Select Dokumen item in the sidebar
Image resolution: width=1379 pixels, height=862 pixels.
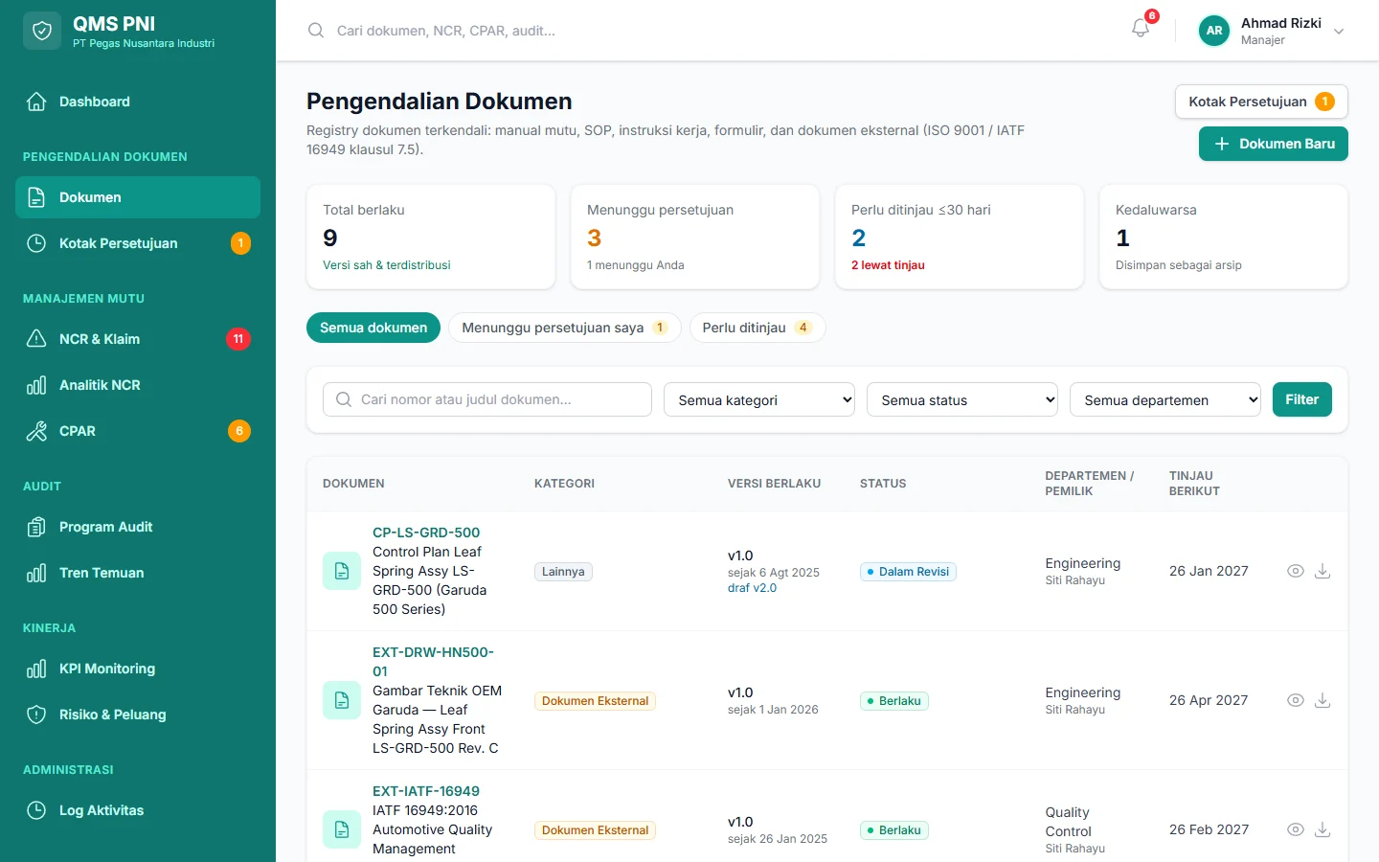pyautogui.click(x=138, y=197)
